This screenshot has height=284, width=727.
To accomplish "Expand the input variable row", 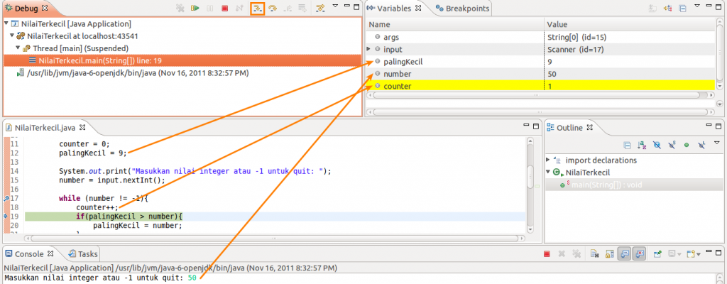I will coord(368,49).
